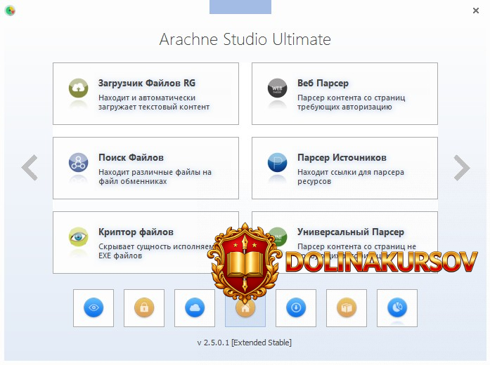Image resolution: width=490 pixels, height=365 pixels.
Task: Open the Поиск Файлов title
Action: [131, 157]
